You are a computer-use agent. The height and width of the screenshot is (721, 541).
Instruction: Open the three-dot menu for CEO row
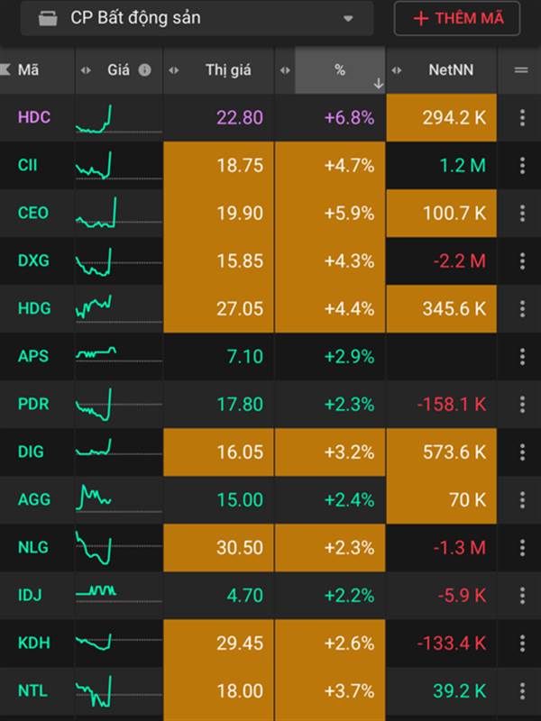pyautogui.click(x=522, y=214)
